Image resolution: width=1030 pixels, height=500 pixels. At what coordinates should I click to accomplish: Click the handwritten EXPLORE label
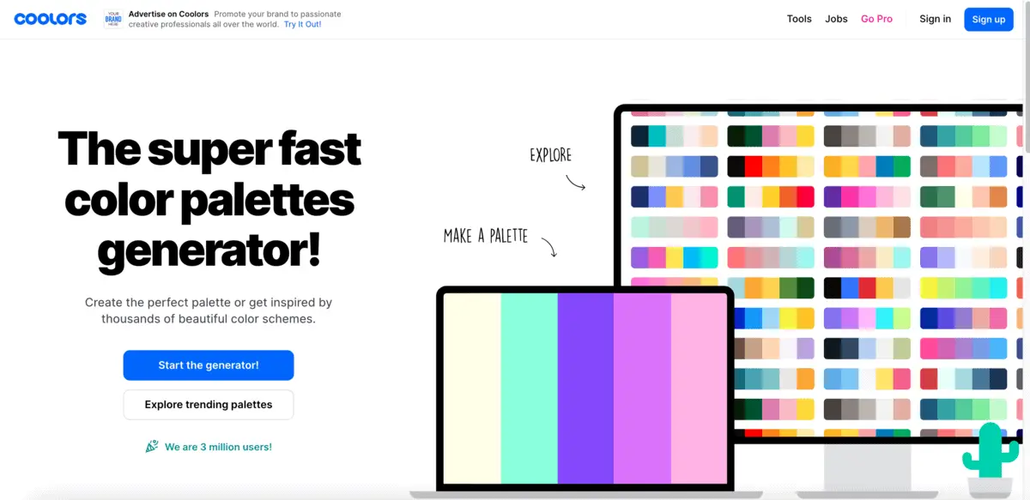click(x=550, y=155)
